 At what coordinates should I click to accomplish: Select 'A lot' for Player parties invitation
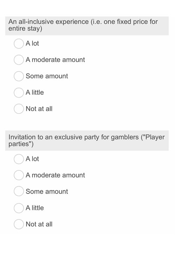coord(19,159)
